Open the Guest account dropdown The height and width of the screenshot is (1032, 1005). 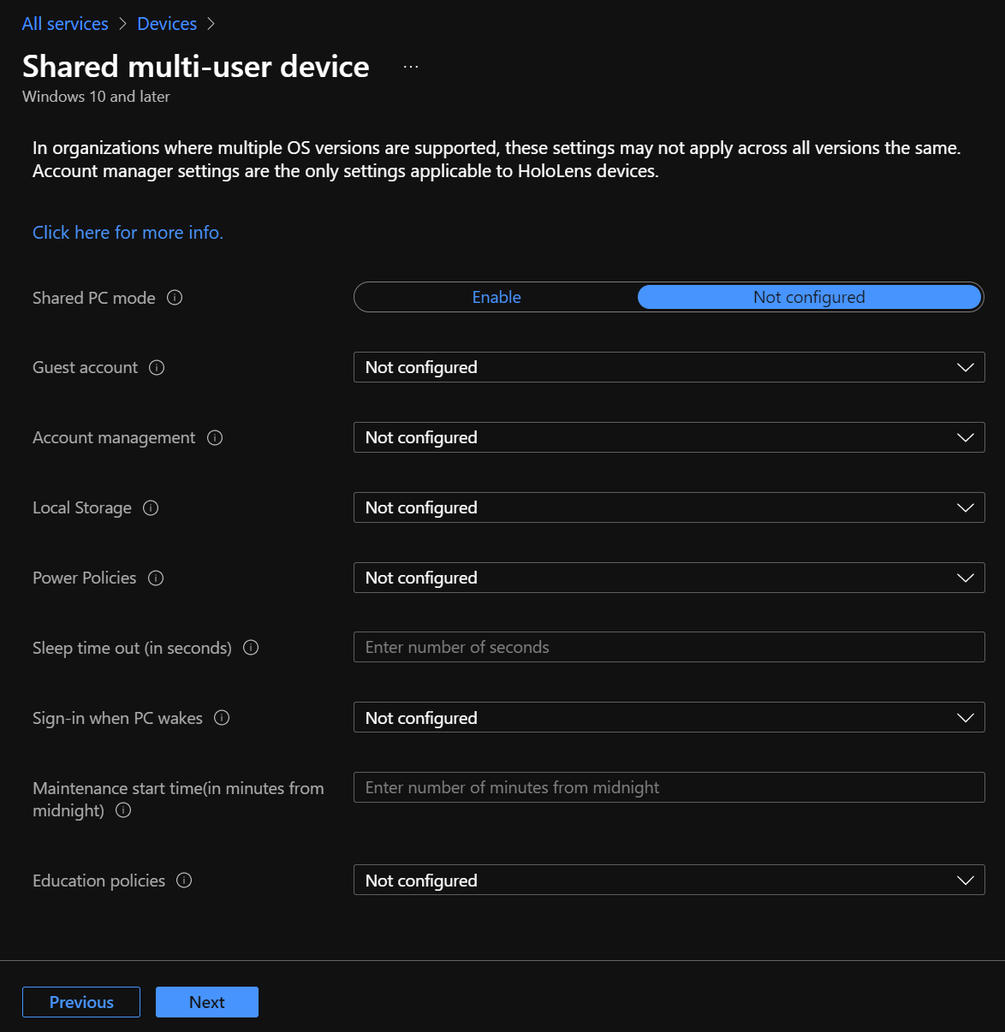669,367
